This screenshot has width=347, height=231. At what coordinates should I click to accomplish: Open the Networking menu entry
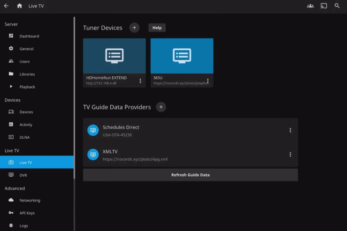pyautogui.click(x=37, y=200)
